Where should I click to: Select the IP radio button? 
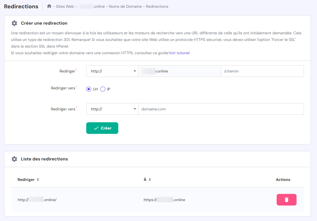coord(103,89)
